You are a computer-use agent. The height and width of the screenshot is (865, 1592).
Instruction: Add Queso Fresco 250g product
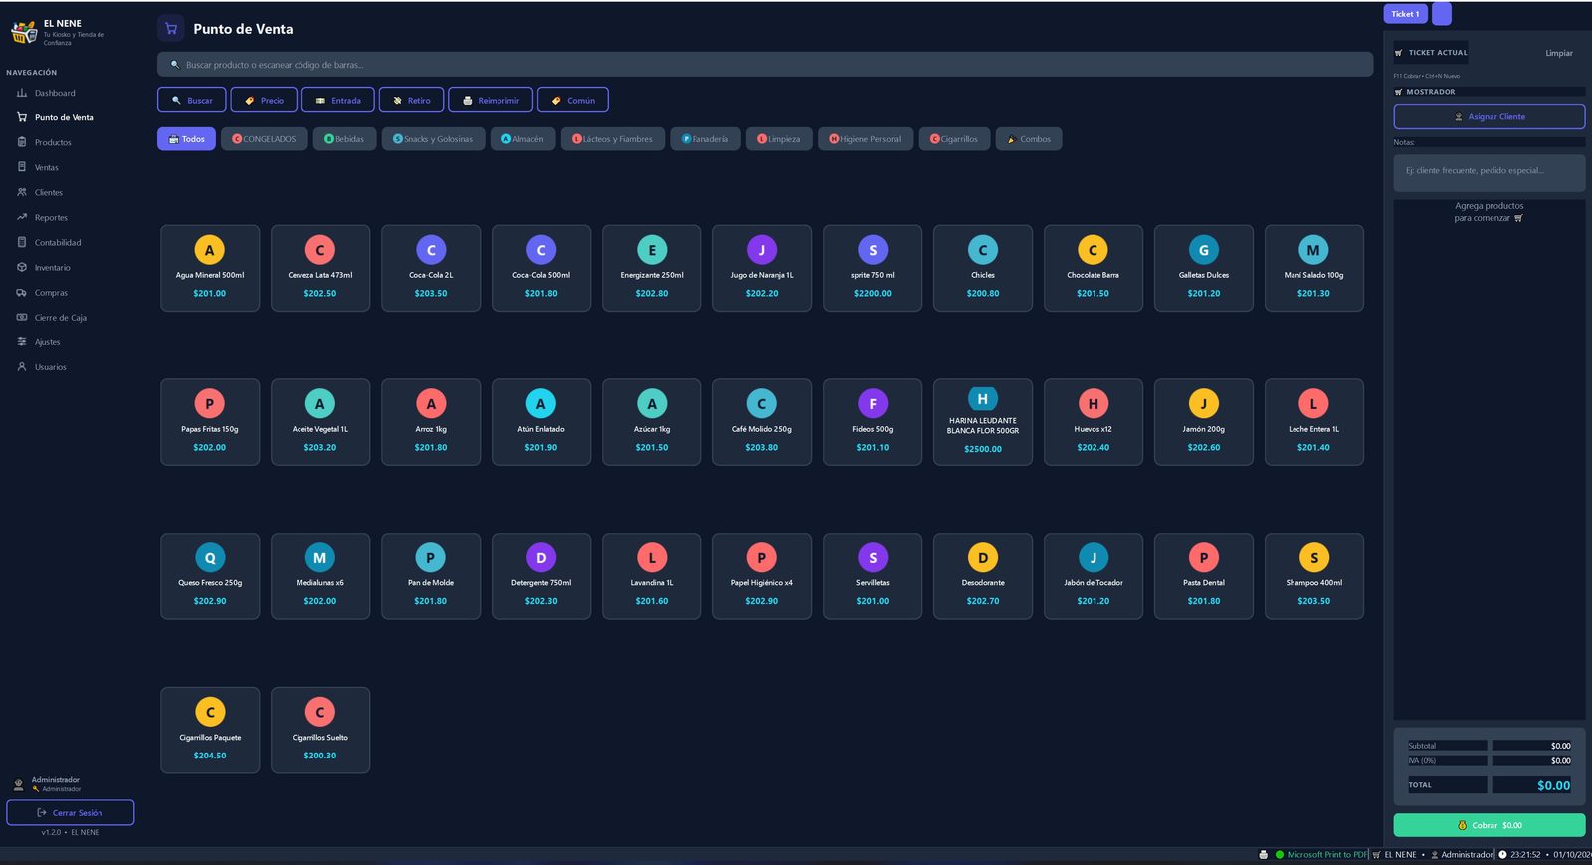pos(210,576)
